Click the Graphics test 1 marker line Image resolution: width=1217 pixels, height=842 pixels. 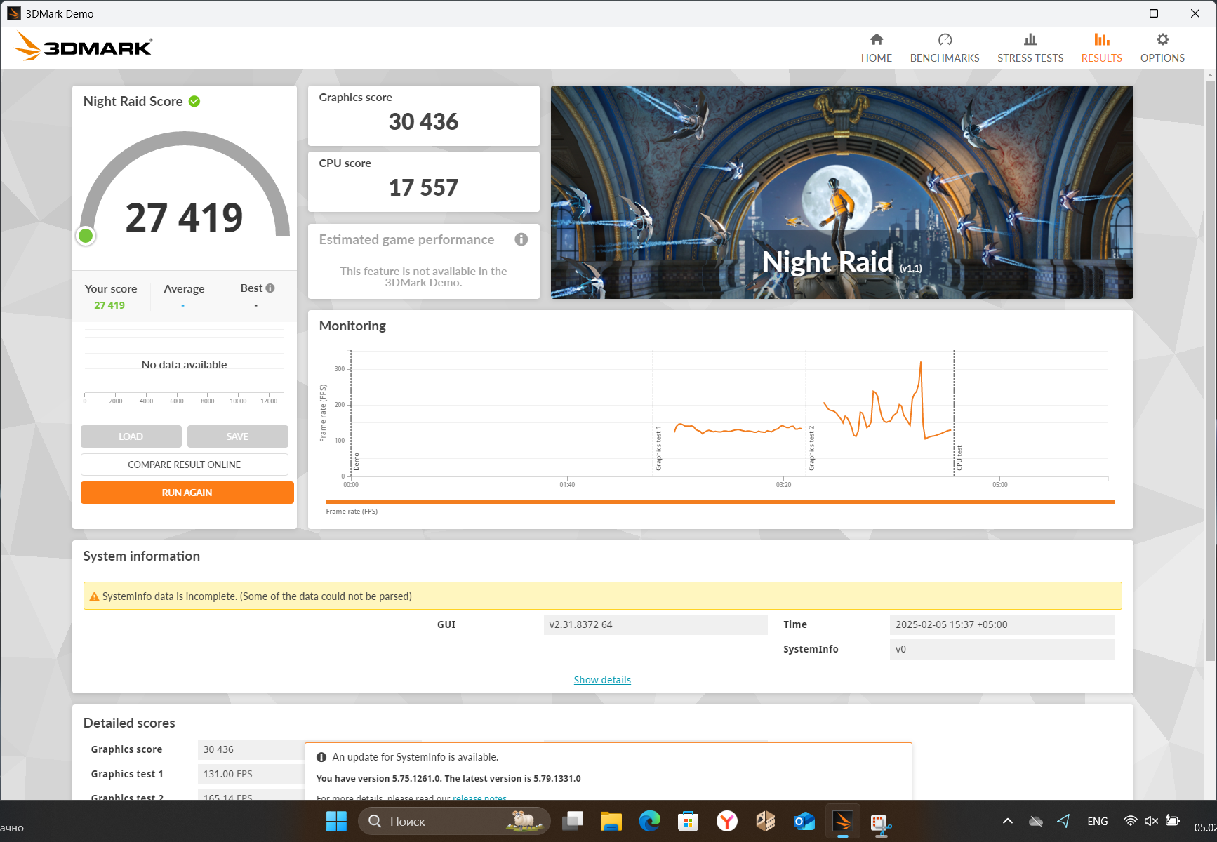coord(653,413)
